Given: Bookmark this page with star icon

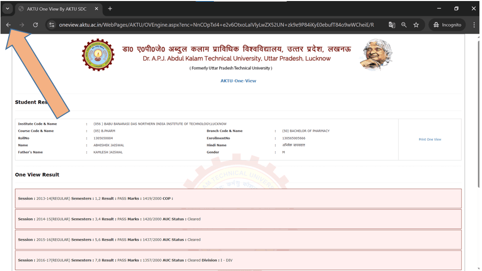Looking at the screenshot, I should click(x=416, y=25).
